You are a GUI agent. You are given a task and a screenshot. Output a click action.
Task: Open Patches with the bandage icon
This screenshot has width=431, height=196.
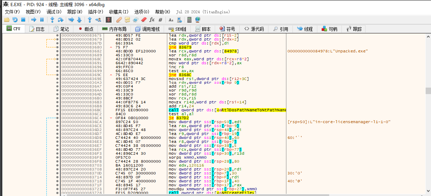pyautogui.click(x=119, y=20)
